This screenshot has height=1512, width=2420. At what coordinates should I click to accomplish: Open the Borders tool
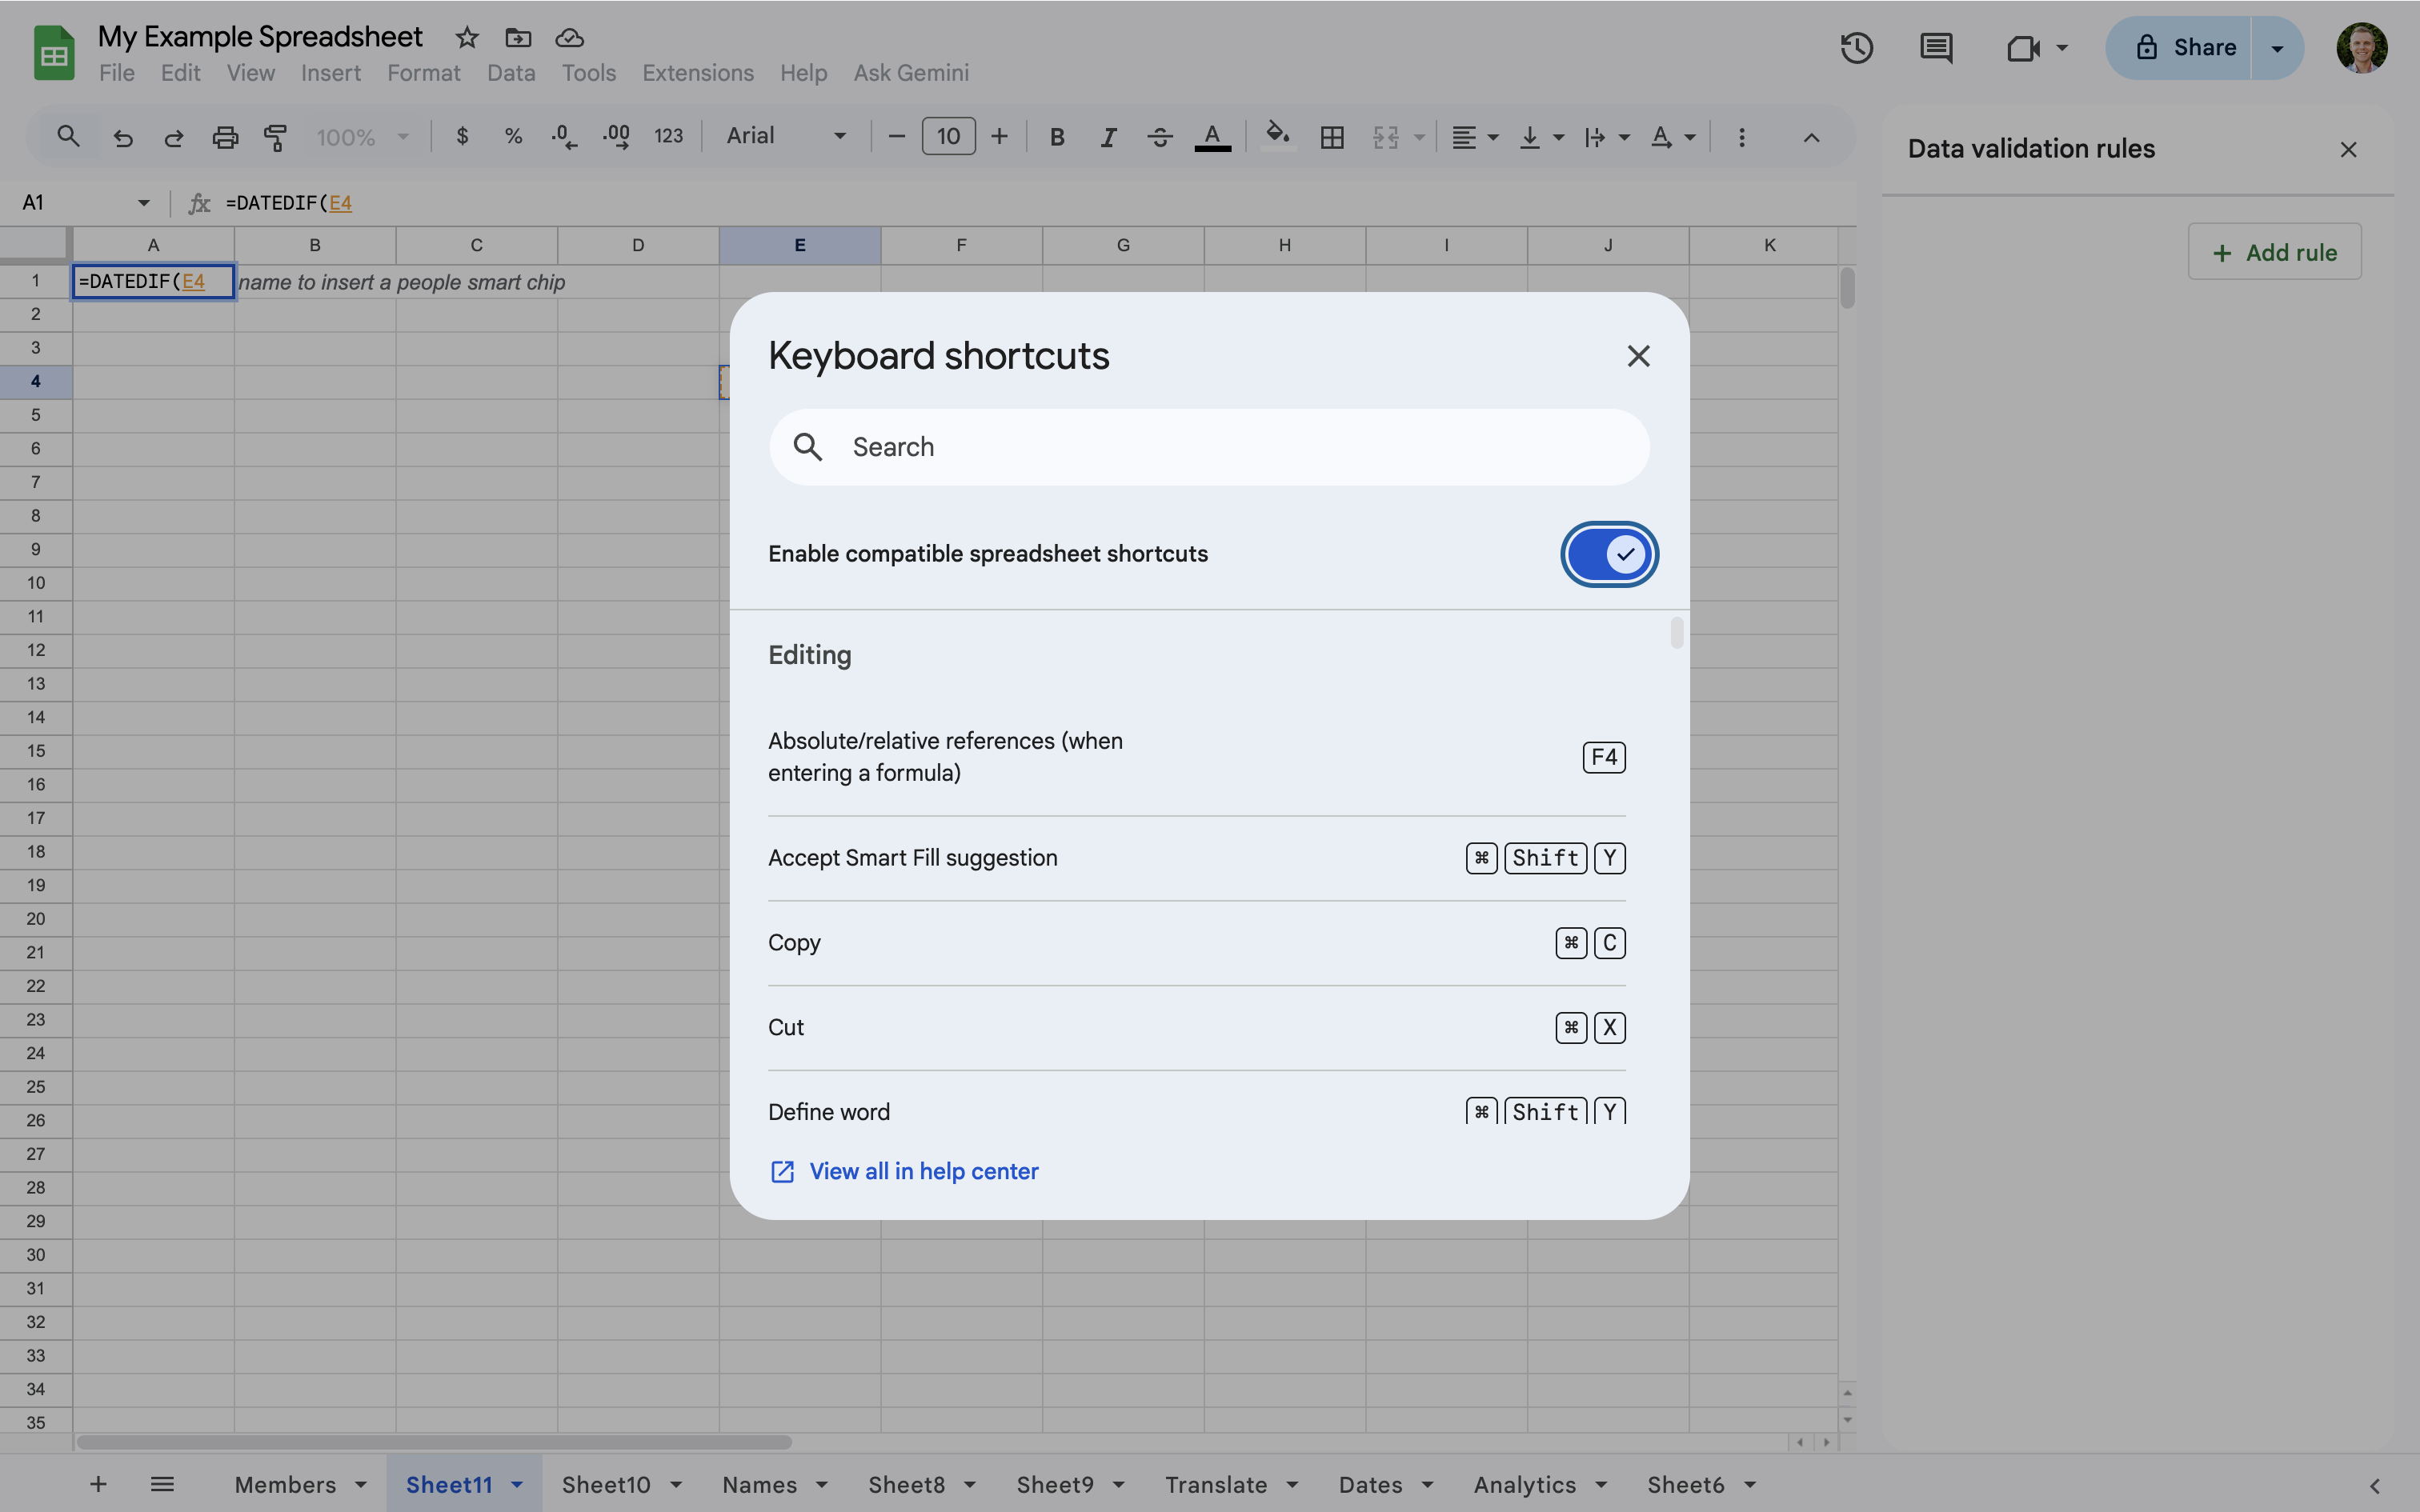pyautogui.click(x=1331, y=137)
